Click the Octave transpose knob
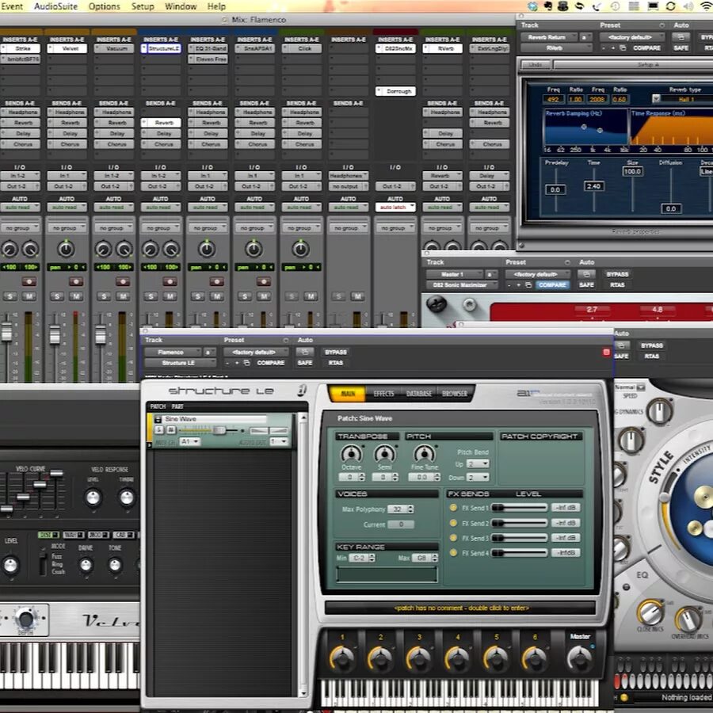This screenshot has height=713, width=713. pyautogui.click(x=351, y=454)
